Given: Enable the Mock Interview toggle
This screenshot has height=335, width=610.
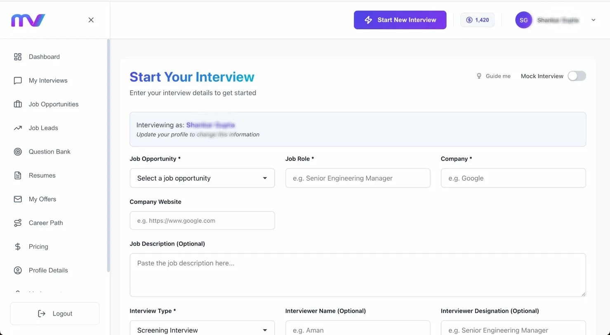Looking at the screenshot, I should (577, 76).
